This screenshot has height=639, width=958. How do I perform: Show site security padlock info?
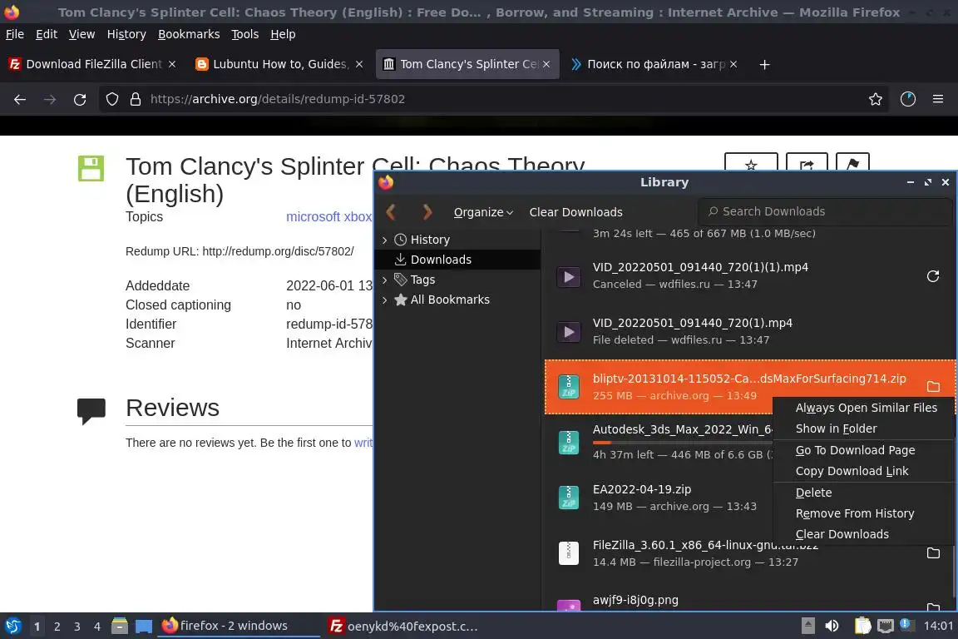(136, 99)
